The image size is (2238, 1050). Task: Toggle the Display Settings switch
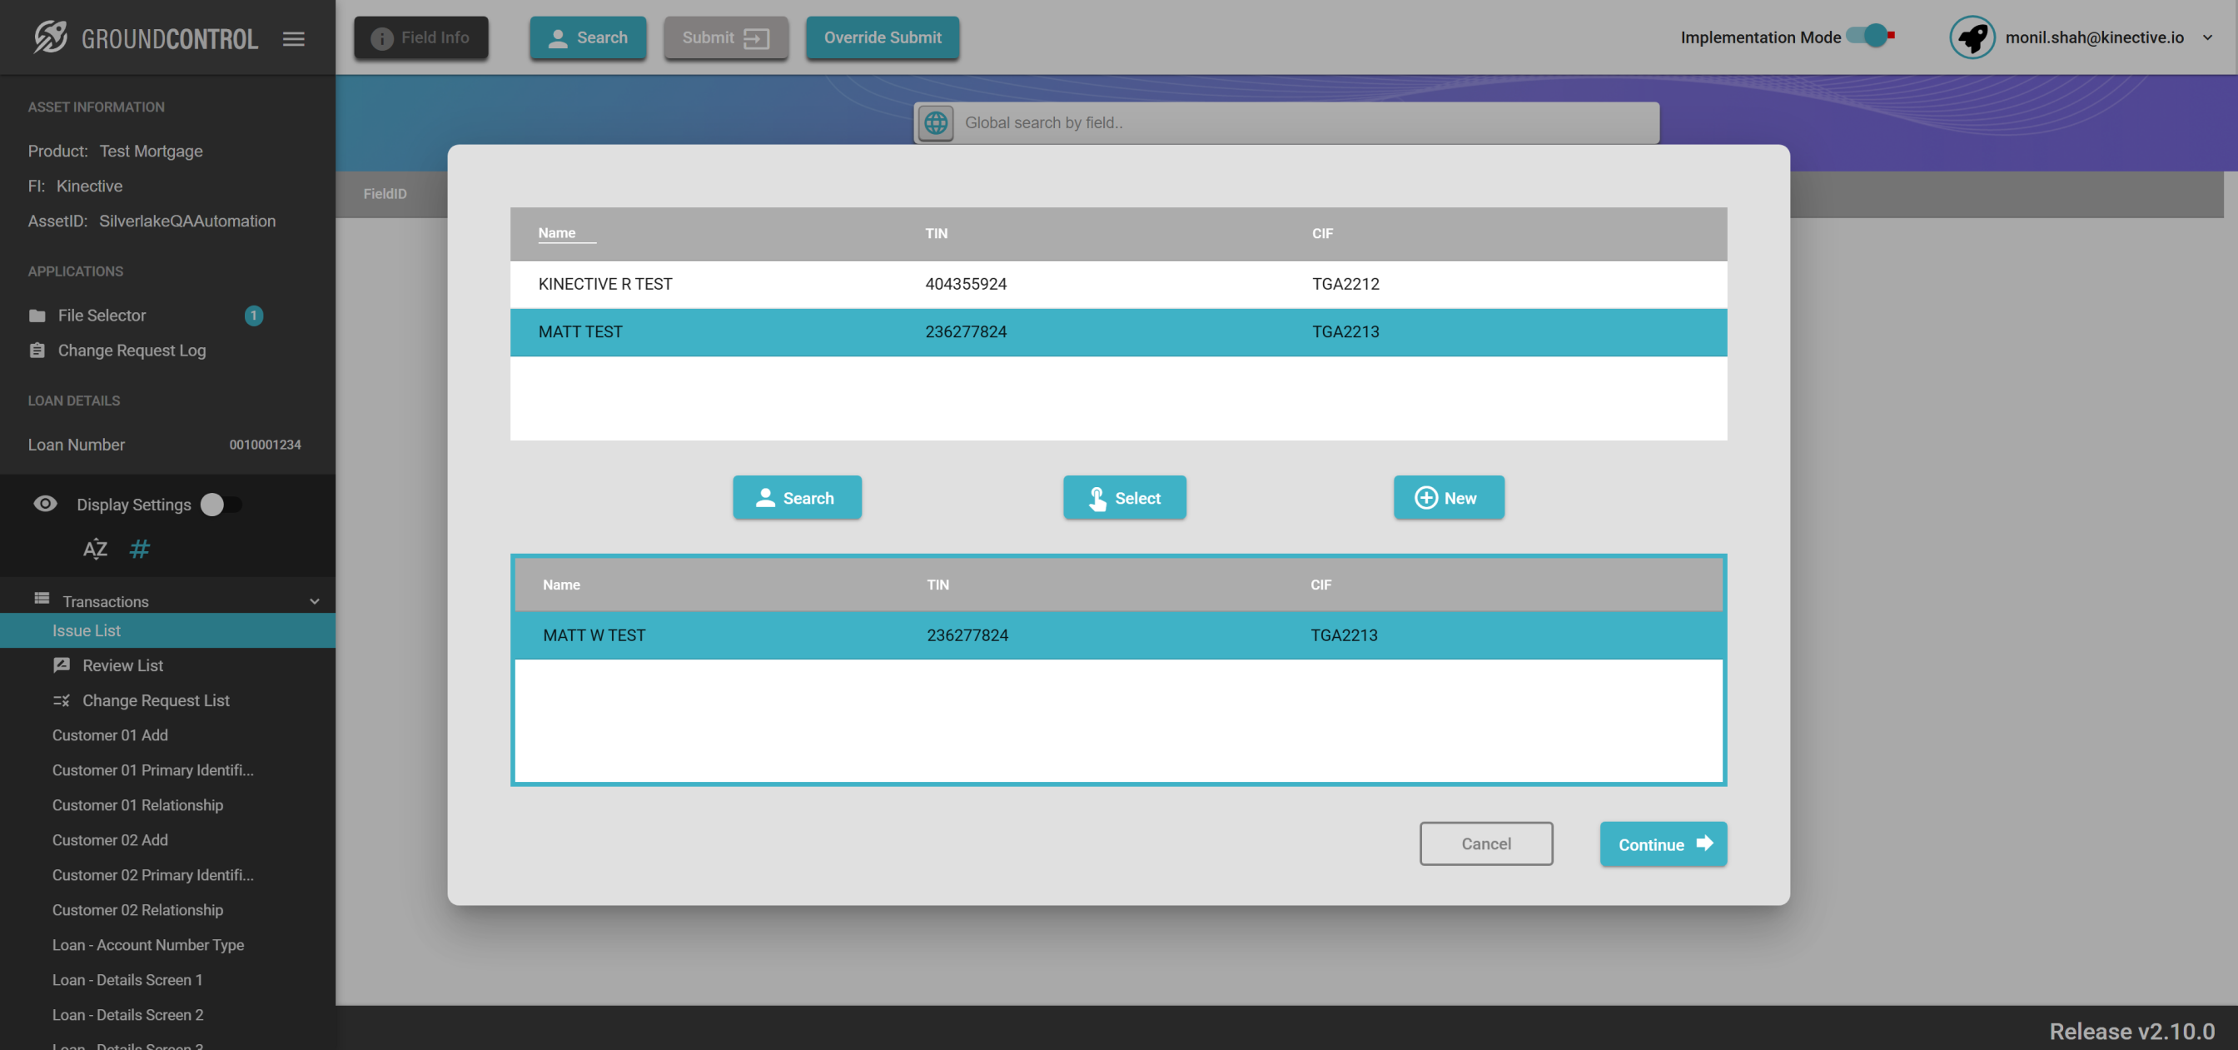point(221,504)
